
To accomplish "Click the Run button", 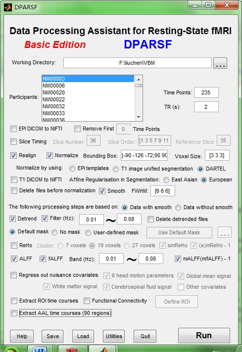I will 204,335.
